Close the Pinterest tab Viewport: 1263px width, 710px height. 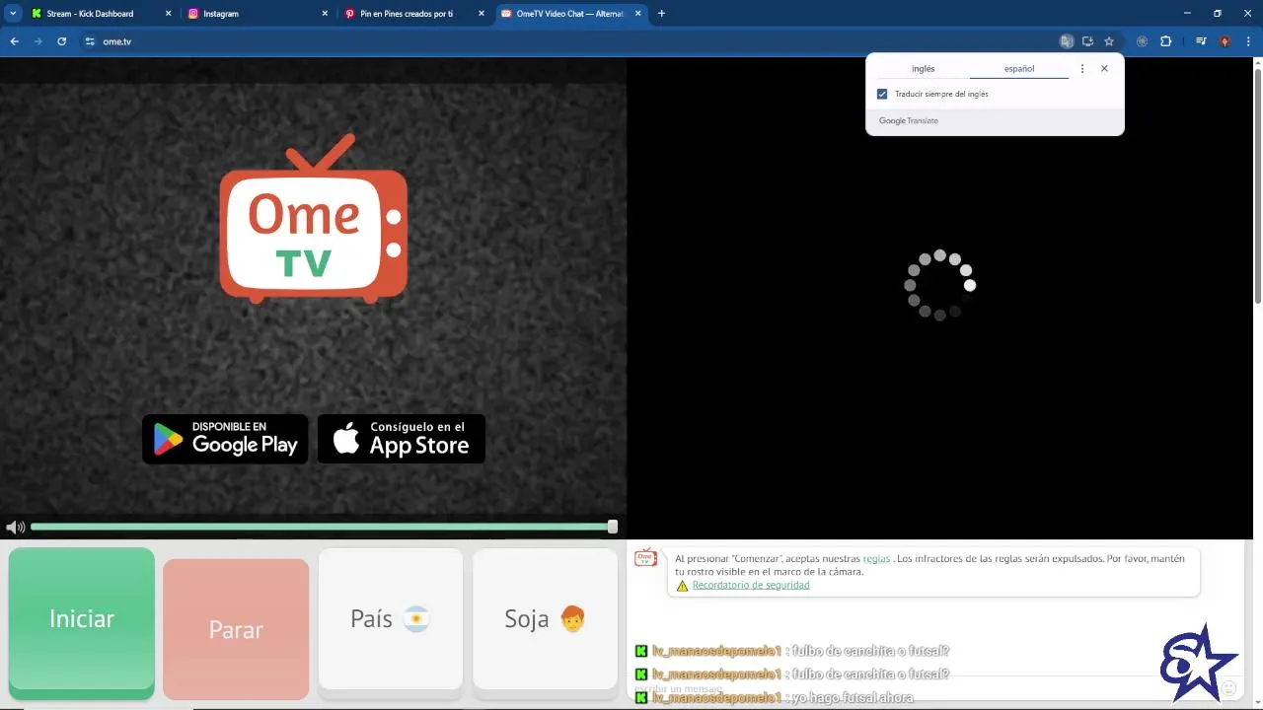click(x=482, y=14)
